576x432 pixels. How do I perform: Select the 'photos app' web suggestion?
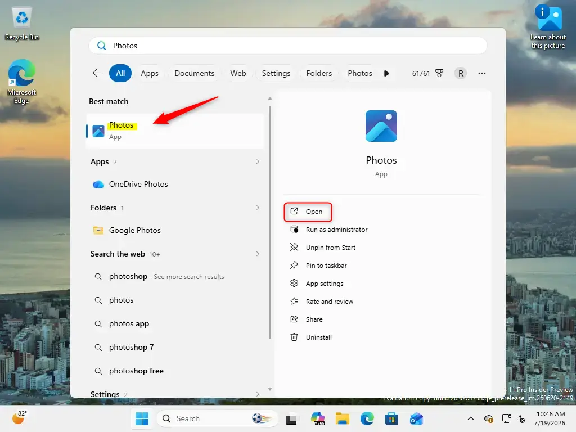(x=175, y=323)
